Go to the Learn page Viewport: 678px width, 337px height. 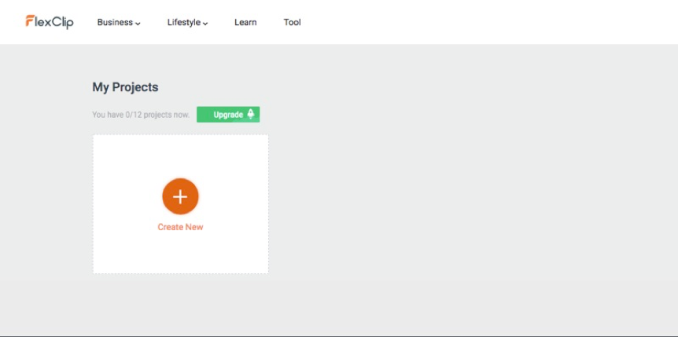(245, 22)
